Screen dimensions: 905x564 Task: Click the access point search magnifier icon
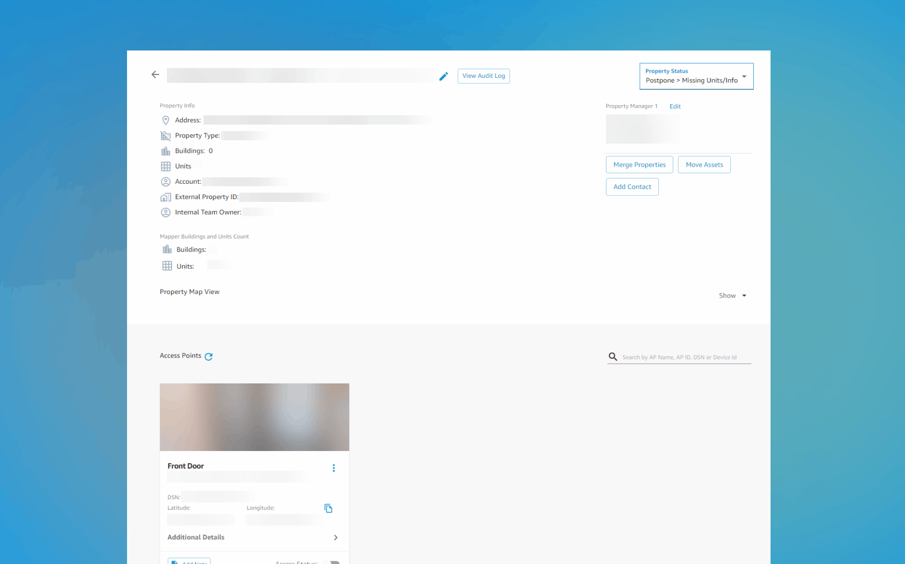coord(613,357)
